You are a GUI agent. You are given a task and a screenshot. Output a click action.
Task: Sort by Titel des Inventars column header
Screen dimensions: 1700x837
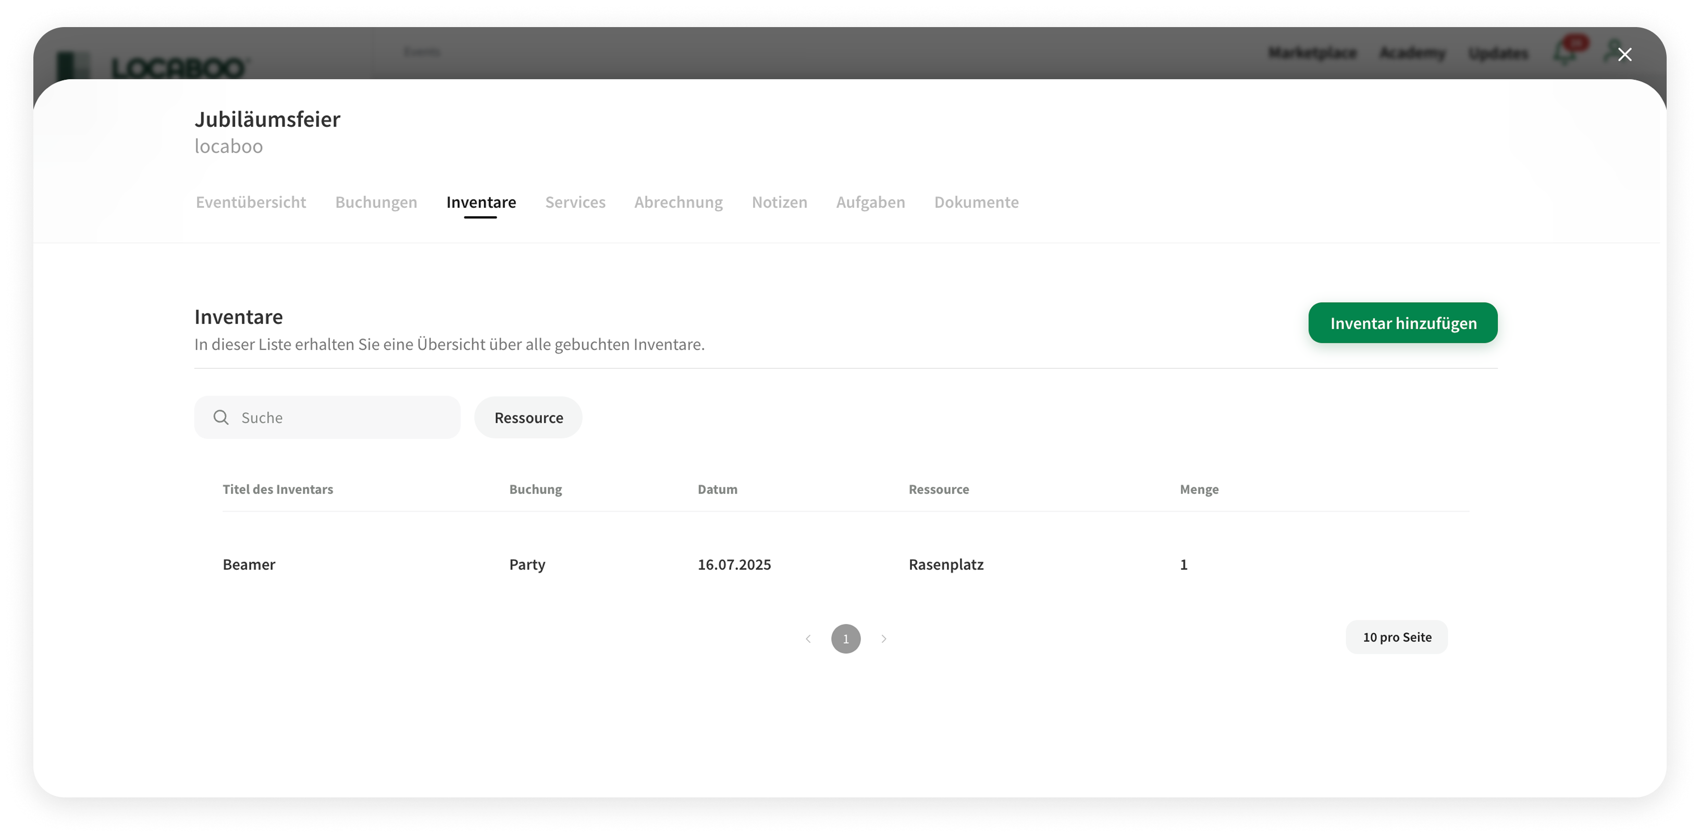(x=278, y=490)
